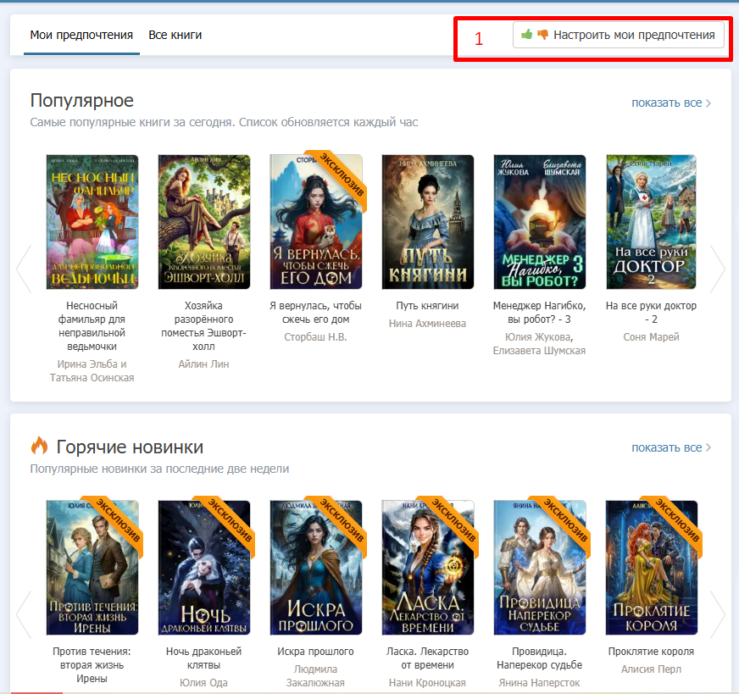739x694 pixels.
Task: Click the Я вернулась, чтобы сжечь его дом cover
Action: point(316,222)
